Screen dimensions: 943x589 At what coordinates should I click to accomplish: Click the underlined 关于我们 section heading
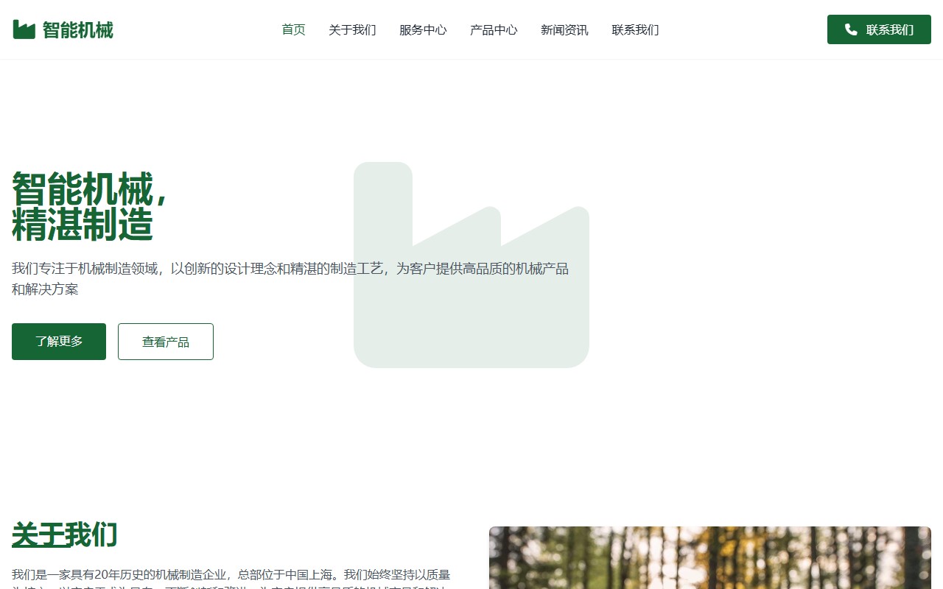(x=64, y=535)
